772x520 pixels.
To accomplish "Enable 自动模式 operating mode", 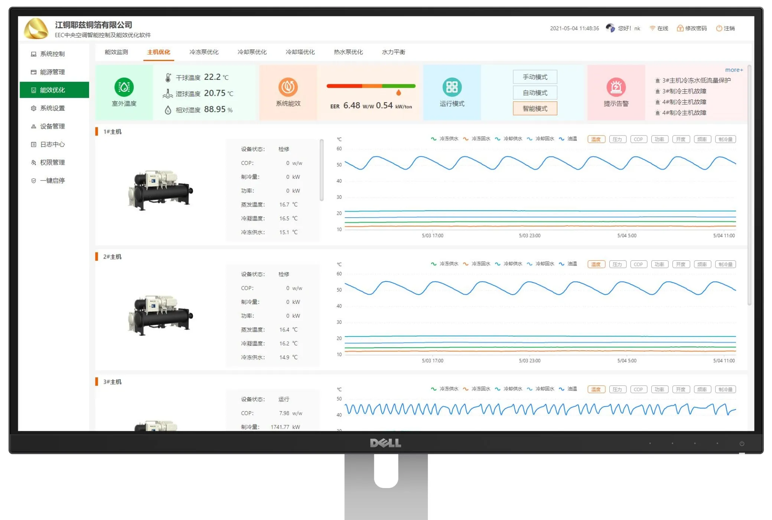I will click(535, 92).
